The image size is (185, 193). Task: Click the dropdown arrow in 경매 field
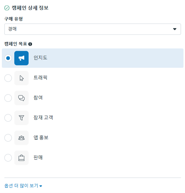click(175, 29)
